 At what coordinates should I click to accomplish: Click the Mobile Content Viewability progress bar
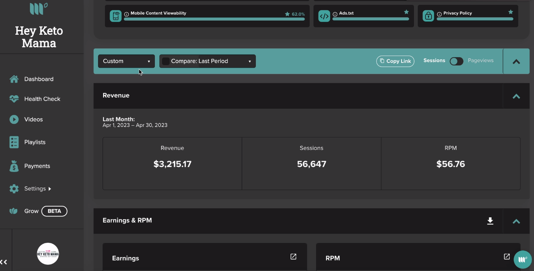point(214,19)
